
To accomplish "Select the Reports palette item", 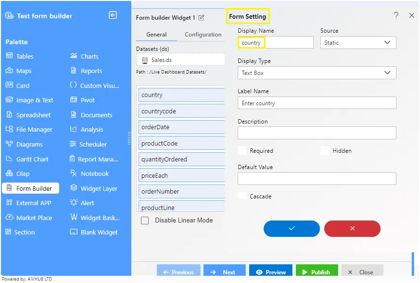I will click(x=86, y=71).
